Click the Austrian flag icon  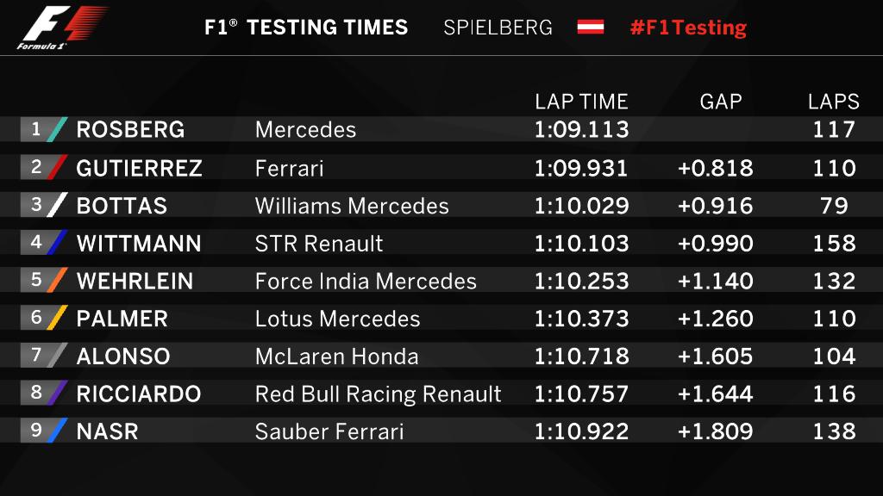pos(591,28)
